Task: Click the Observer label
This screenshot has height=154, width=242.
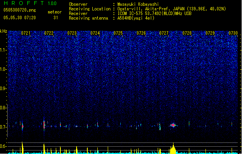Action: 78,4
